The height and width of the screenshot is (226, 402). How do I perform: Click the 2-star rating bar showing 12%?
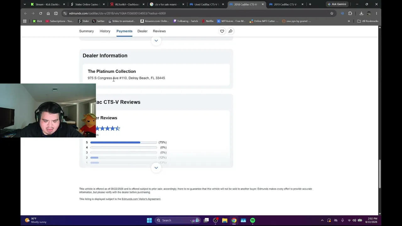pos(123,158)
